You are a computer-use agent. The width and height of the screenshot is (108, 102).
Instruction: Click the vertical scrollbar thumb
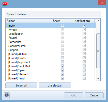98,51
